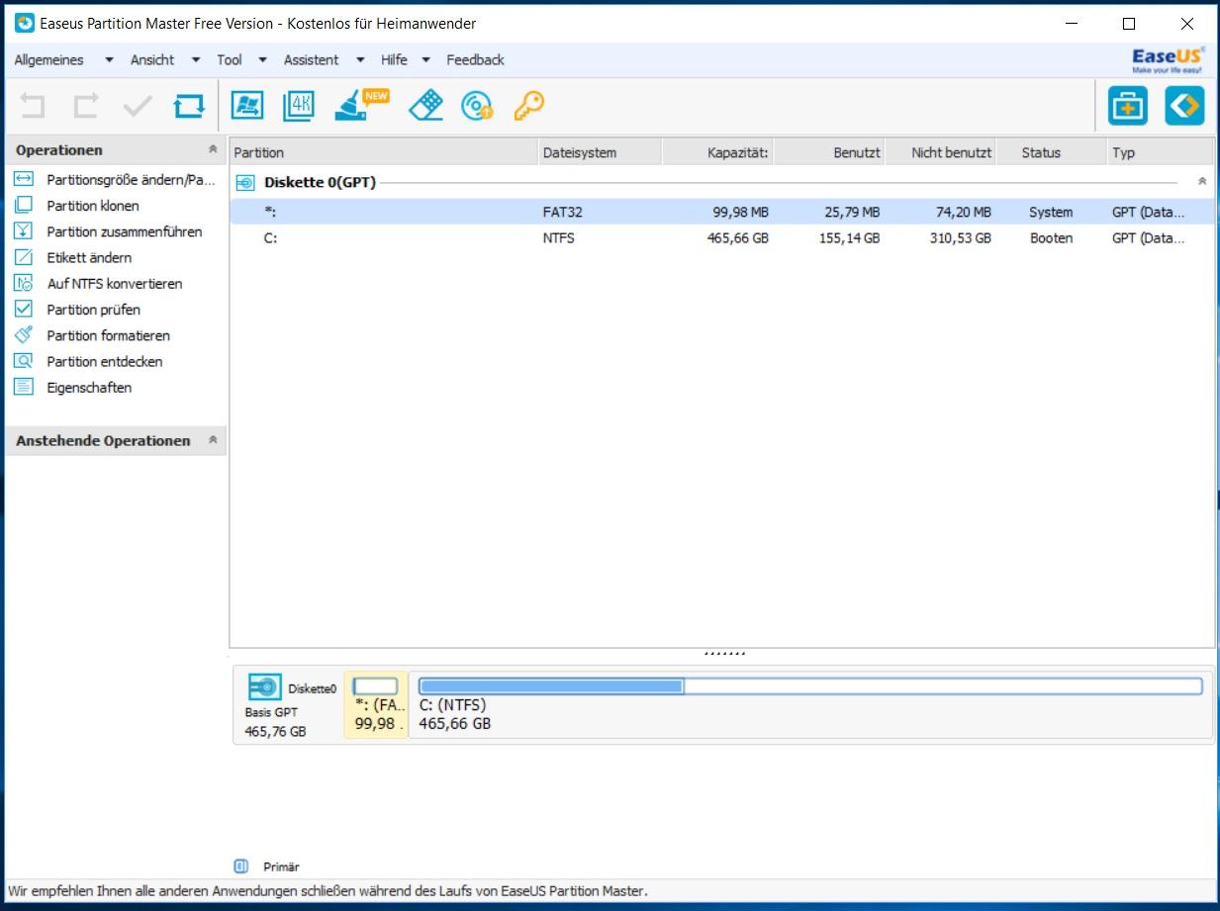This screenshot has height=911, width=1220.
Task: Click the Partition formatieren brush icon
Action: click(24, 334)
